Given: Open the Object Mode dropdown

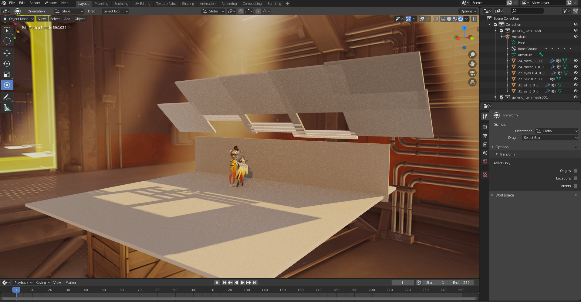Looking at the screenshot, I should pos(18,19).
